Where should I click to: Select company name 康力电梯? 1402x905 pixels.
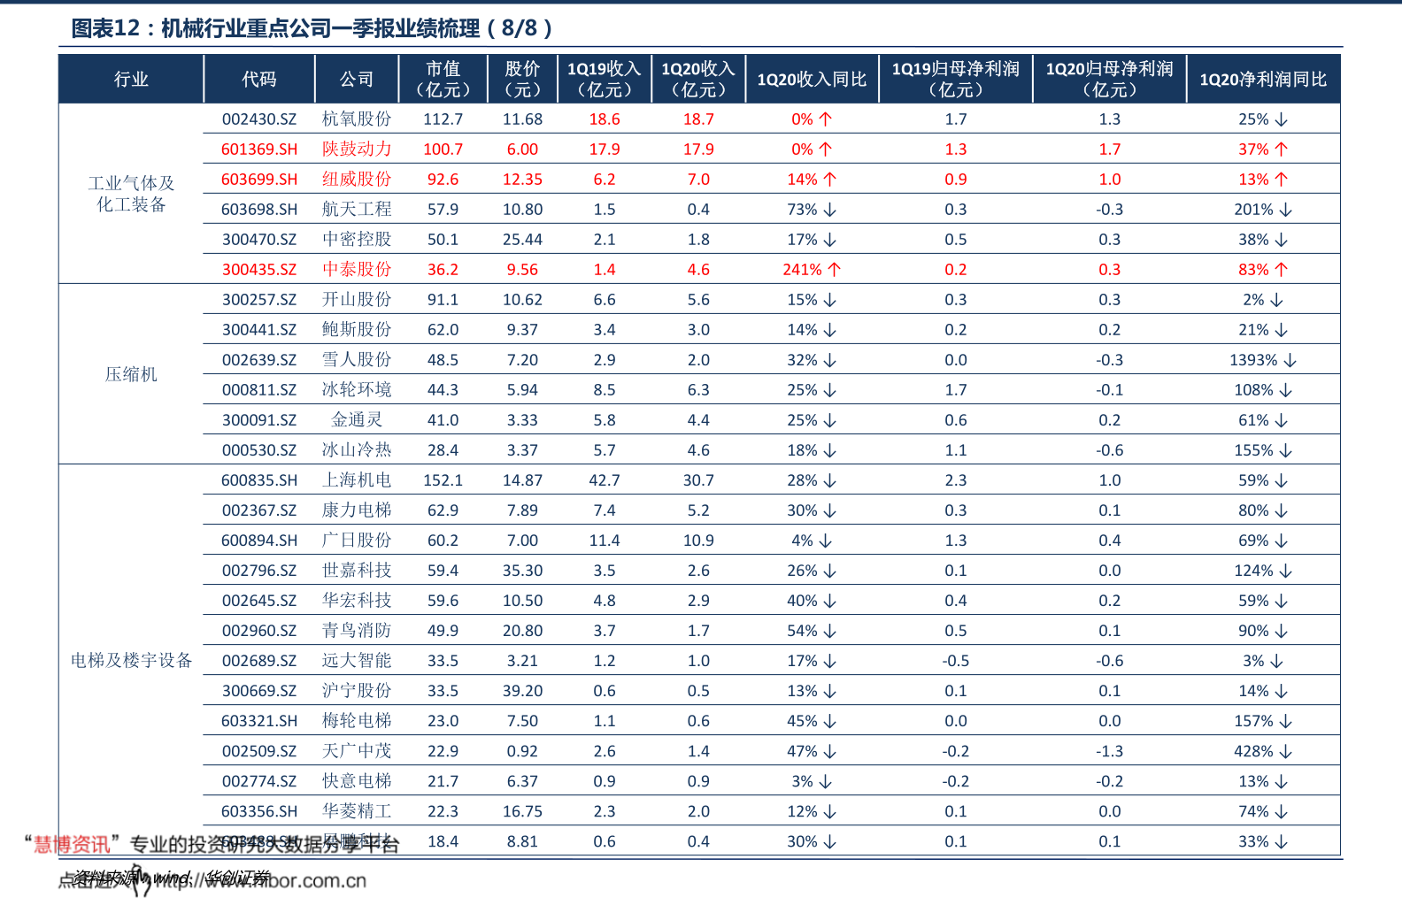tap(357, 510)
